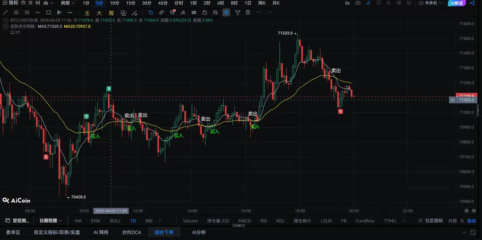
Task: Toggle the highlighted magnet snap button
Action: point(226,12)
